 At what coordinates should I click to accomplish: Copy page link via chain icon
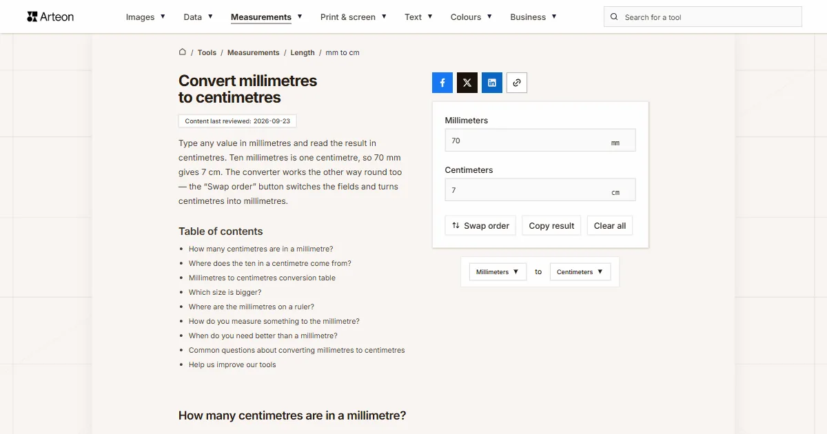click(x=517, y=83)
